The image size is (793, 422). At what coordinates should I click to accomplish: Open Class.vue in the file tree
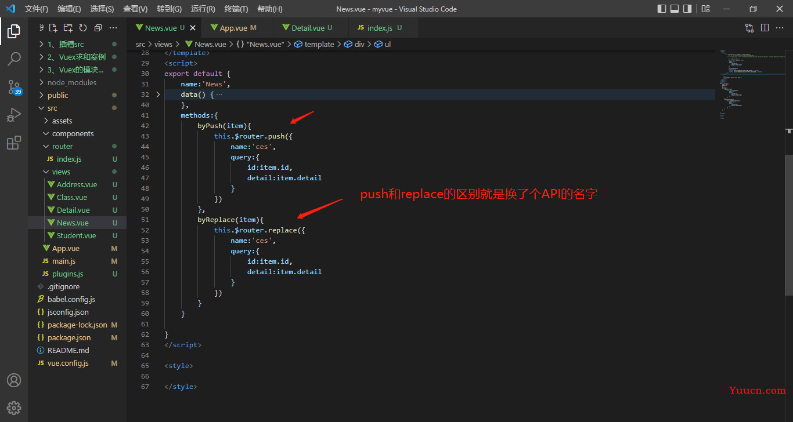point(77,197)
